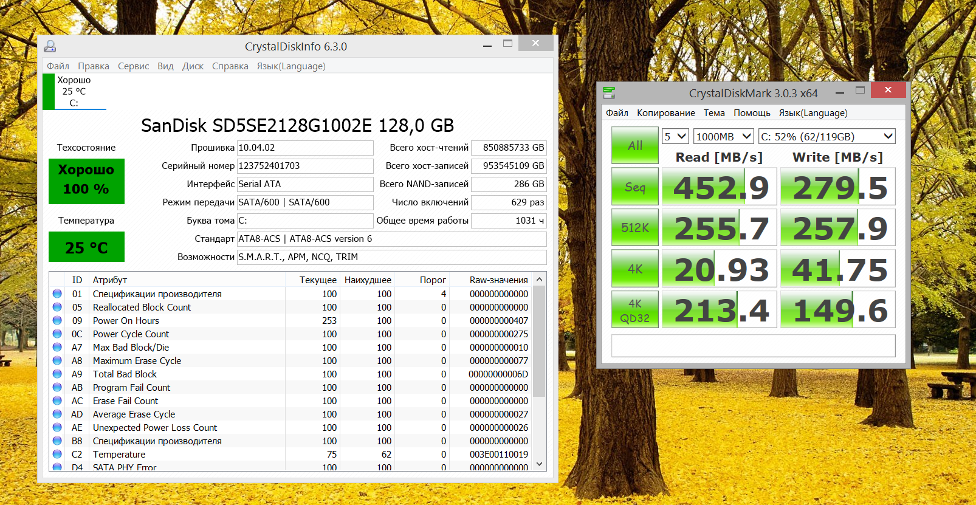This screenshot has height=505, width=976.
Task: Click the Наихудшее column header
Action: (367, 280)
